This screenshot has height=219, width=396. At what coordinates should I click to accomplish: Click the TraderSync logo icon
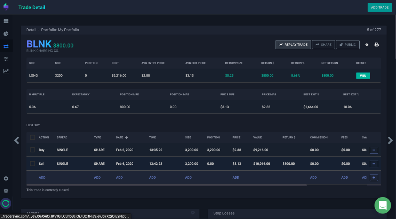[x=6, y=7]
